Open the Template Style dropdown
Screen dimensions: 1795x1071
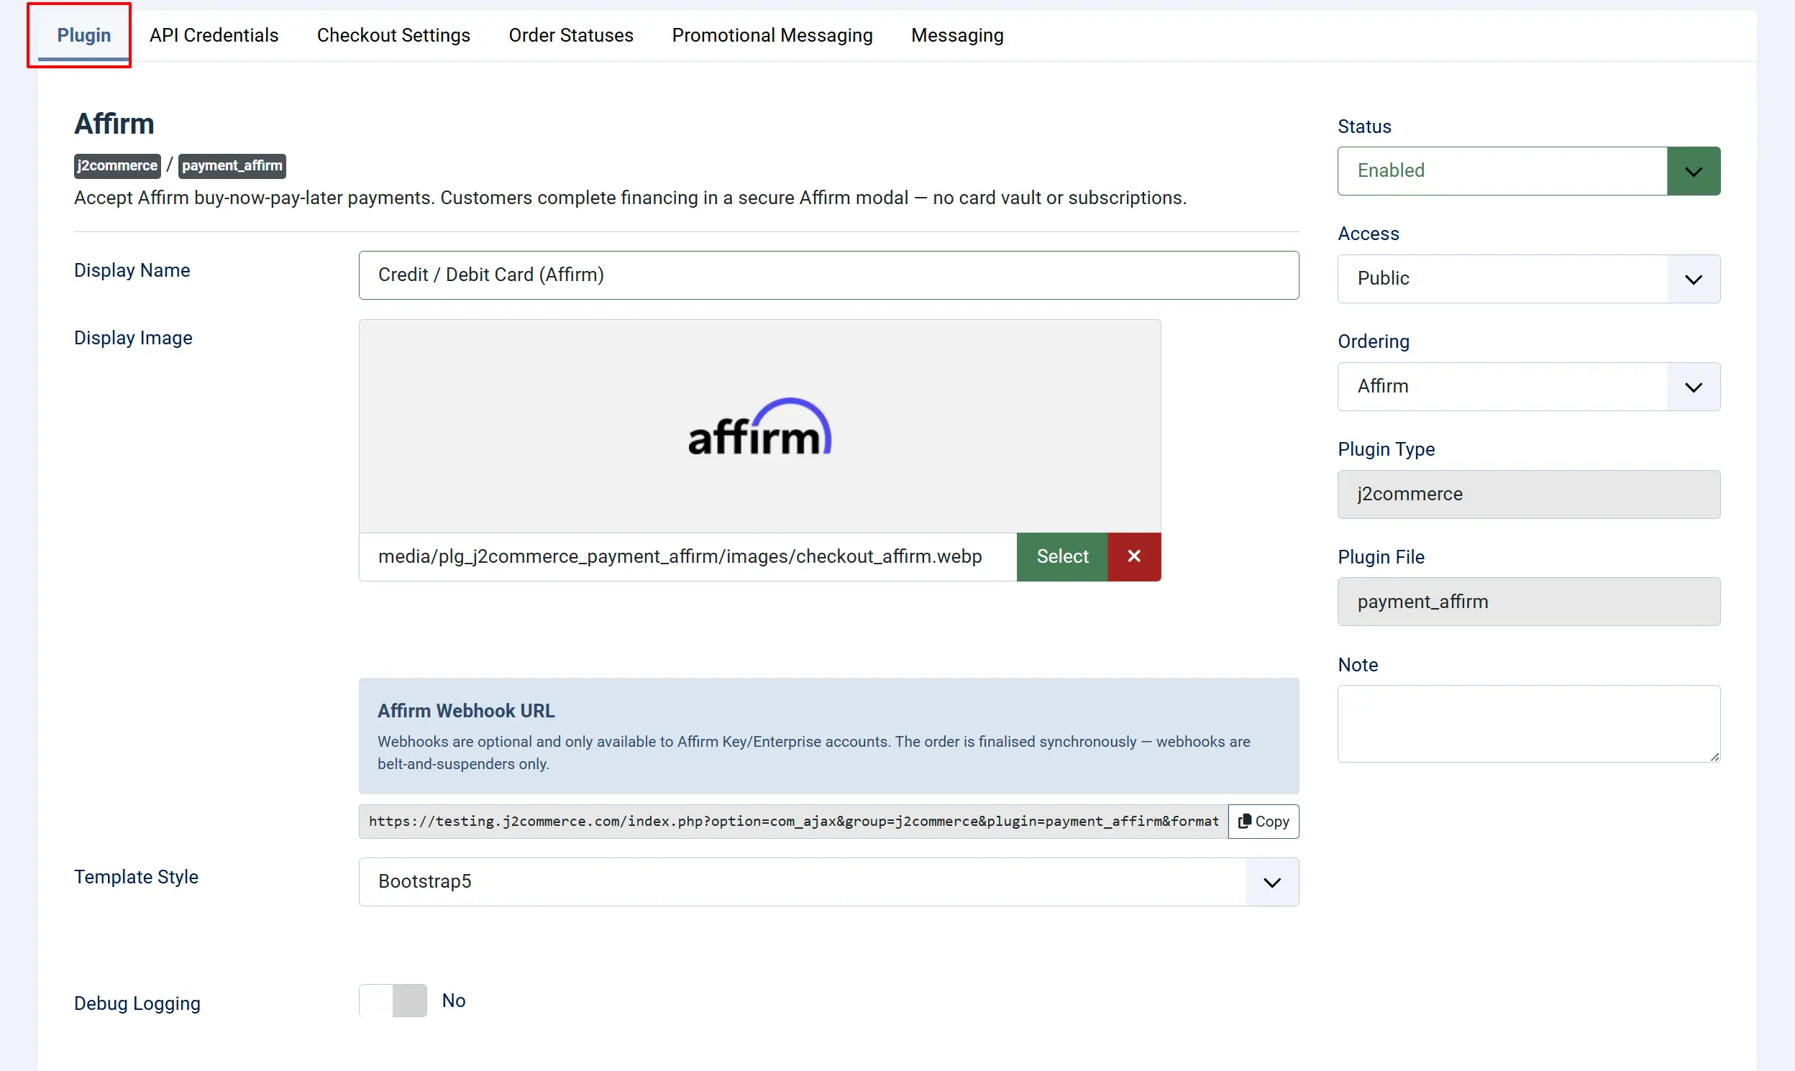tap(828, 882)
